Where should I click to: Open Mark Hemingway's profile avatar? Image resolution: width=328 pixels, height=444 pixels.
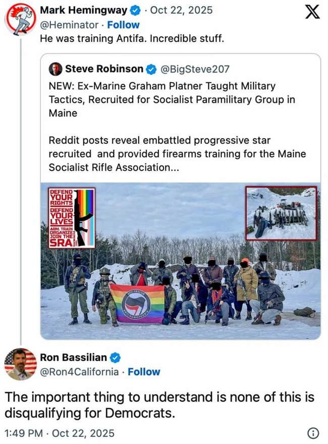coord(21,20)
